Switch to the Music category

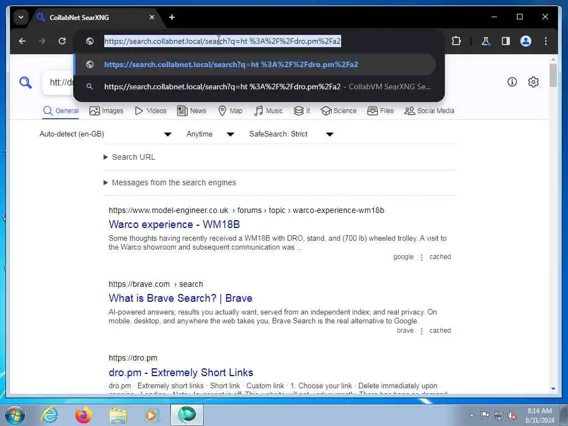(268, 111)
